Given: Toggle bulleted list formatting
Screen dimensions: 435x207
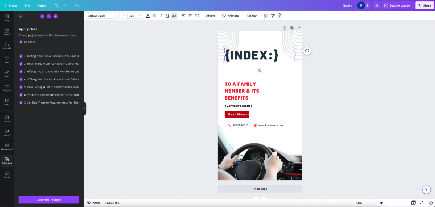Looking at the screenshot, I should (190, 16).
